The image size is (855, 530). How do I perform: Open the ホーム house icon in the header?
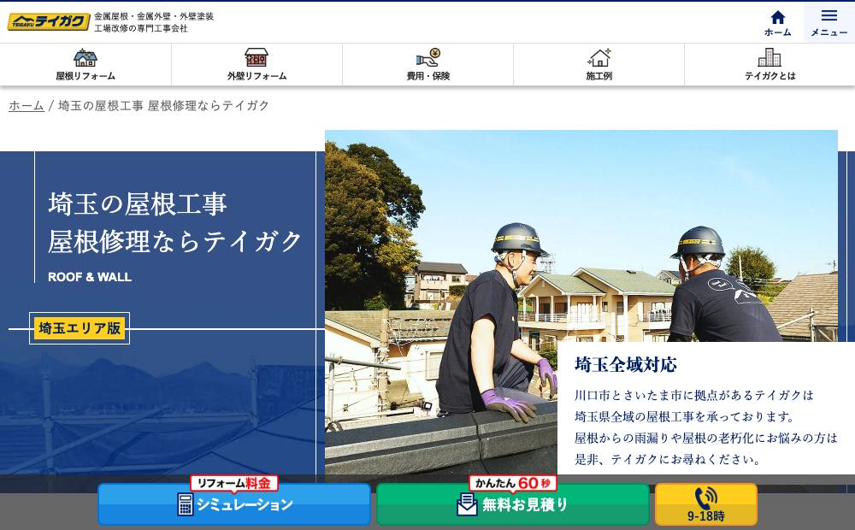[x=777, y=17]
